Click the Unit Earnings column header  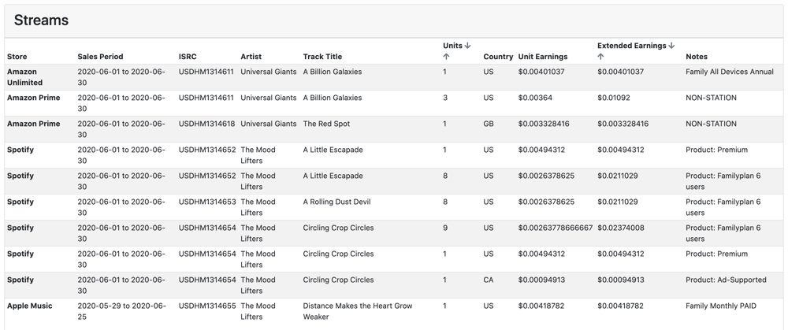(x=543, y=57)
